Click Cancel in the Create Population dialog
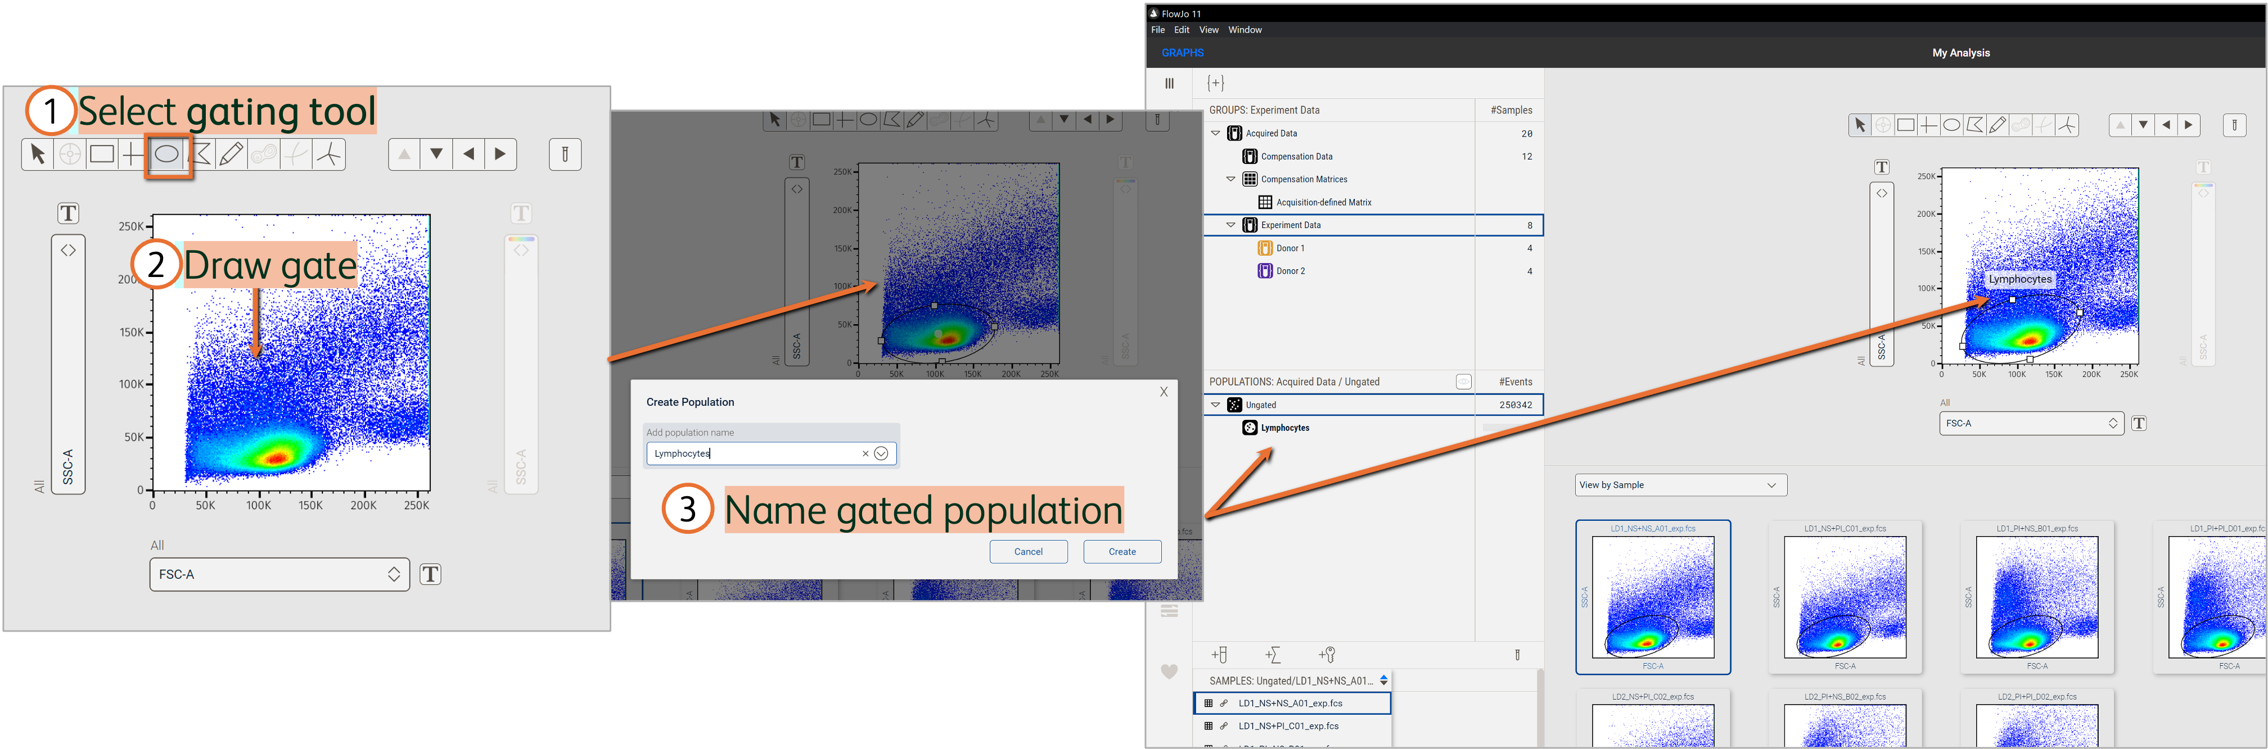This screenshot has height=749, width=2268. pos(1027,552)
